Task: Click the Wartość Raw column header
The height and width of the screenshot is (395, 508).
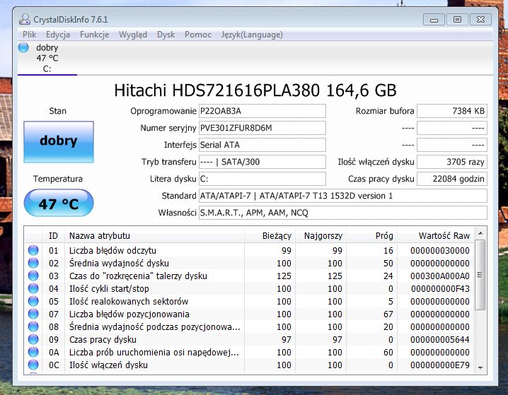Action: 436,235
